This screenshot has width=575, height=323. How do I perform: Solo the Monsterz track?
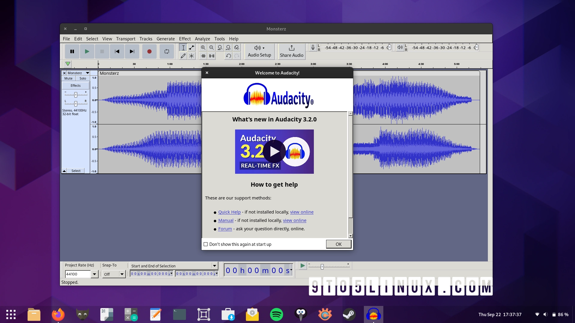point(82,78)
